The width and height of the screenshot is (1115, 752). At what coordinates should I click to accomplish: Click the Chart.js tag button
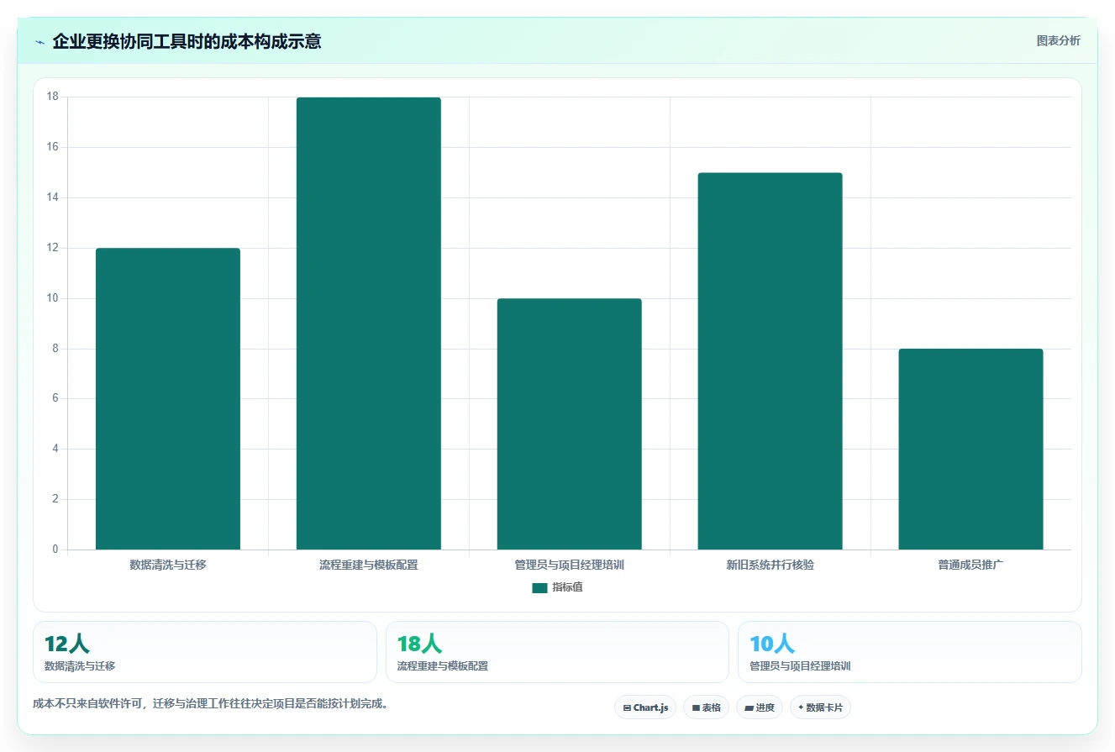[645, 707]
